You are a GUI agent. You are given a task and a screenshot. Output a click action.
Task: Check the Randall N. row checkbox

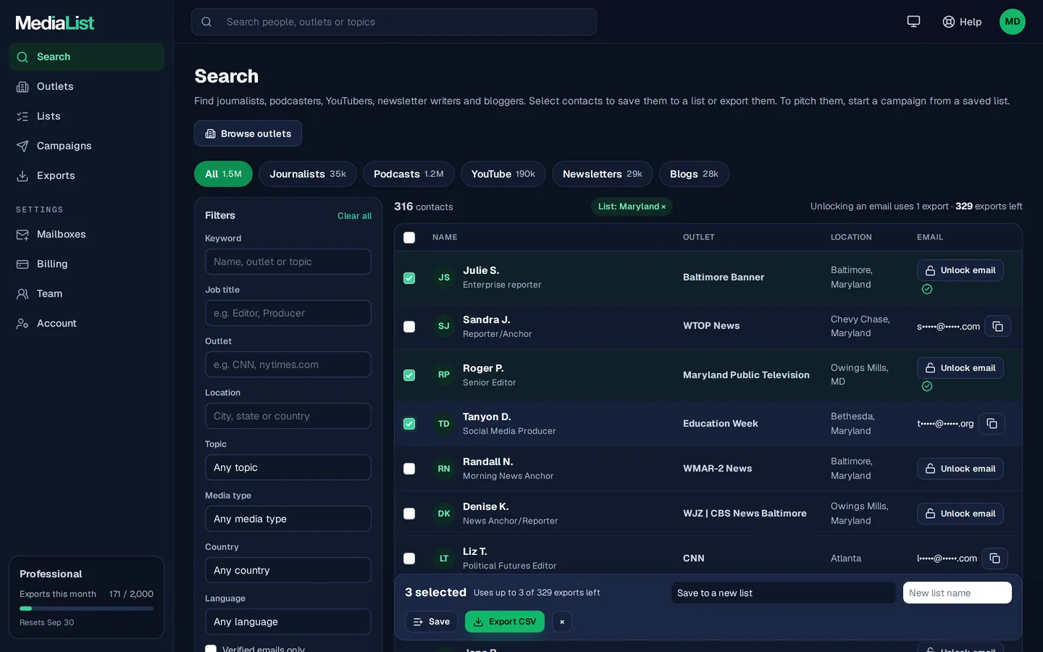[x=409, y=469]
